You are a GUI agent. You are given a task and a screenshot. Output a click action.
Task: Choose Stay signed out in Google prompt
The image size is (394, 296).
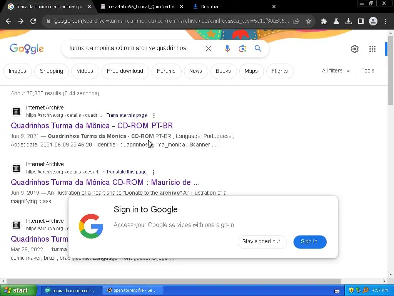click(261, 242)
